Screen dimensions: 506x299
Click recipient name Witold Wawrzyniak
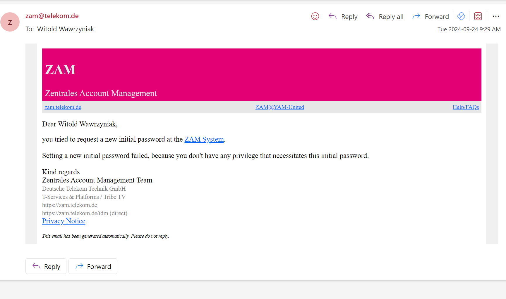[x=66, y=29]
